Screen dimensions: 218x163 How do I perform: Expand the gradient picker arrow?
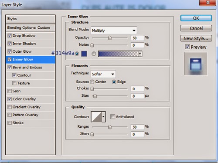tap(140, 54)
